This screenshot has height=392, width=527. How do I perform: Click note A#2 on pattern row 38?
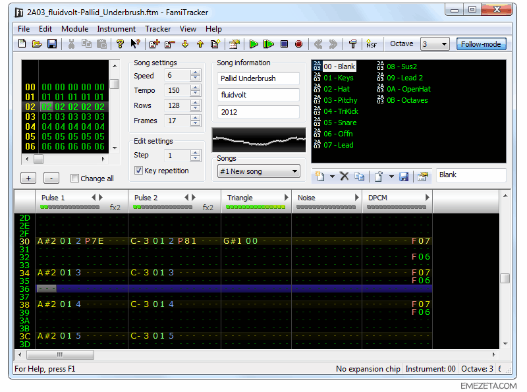47,304
